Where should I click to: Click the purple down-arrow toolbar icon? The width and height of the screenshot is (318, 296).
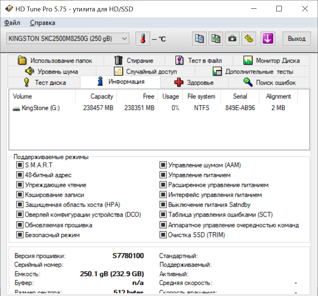268,38
